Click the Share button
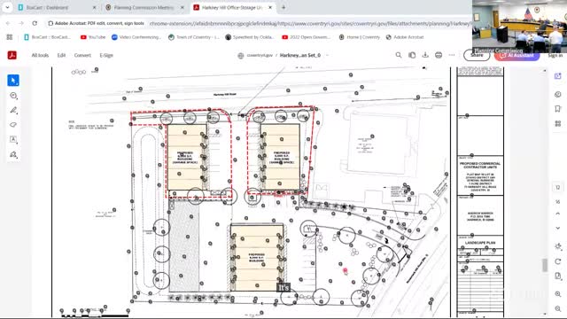The width and height of the screenshot is (567, 319). tap(477, 56)
